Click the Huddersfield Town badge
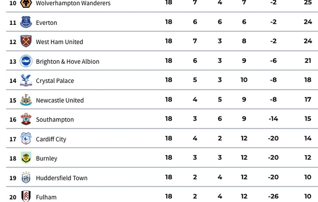Viewport: 318px width, 202px height. pos(26,178)
